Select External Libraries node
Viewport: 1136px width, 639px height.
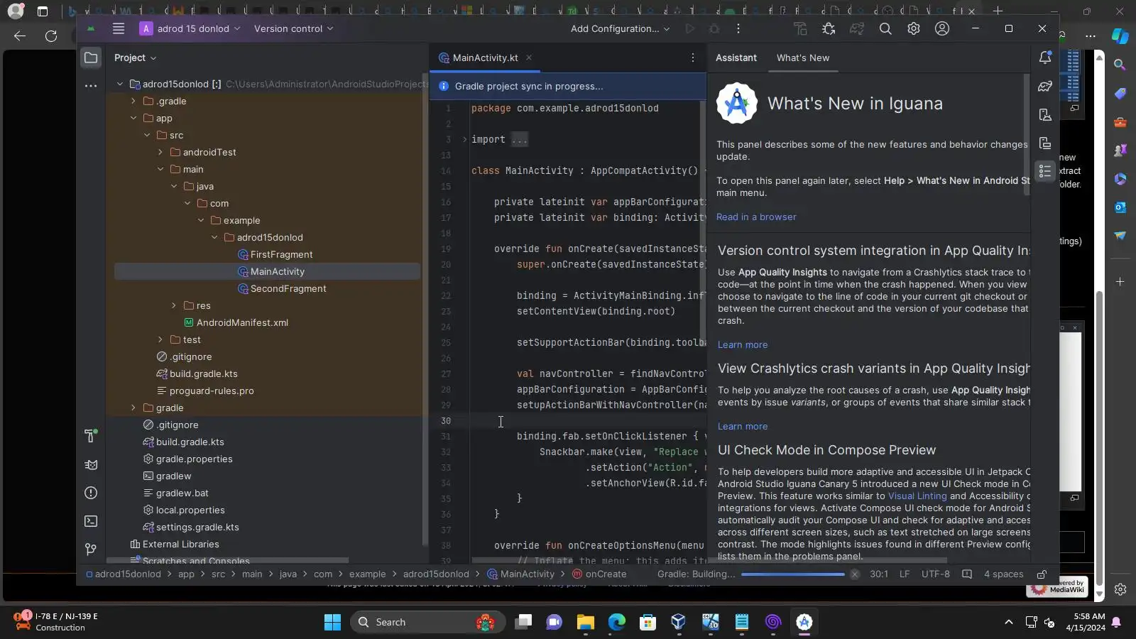pos(180,545)
